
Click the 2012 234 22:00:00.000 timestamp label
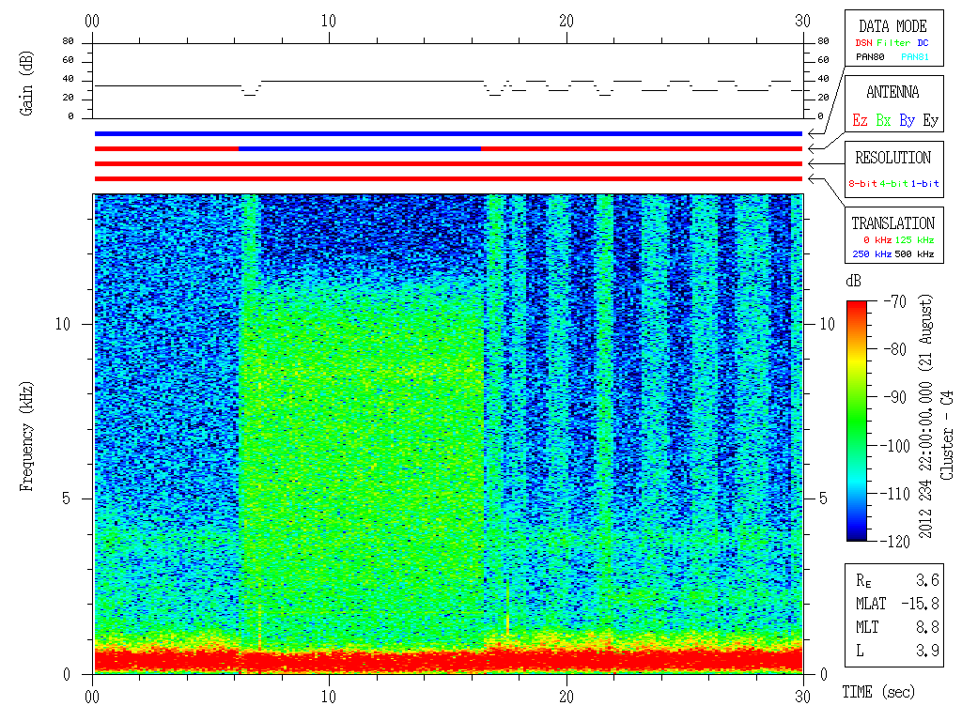[925, 460]
